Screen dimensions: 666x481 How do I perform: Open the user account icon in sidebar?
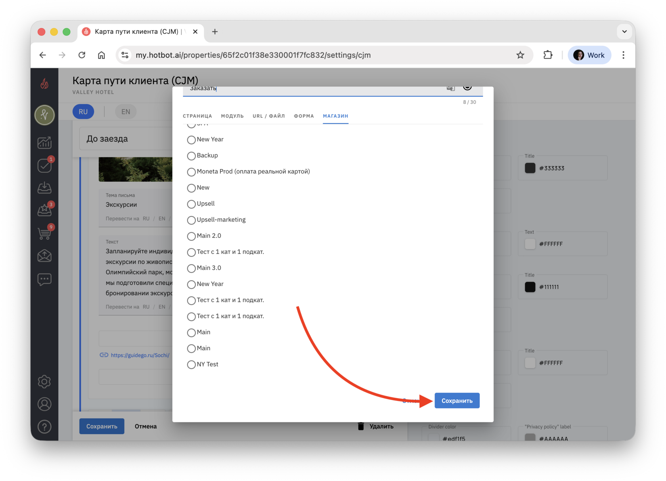point(44,404)
